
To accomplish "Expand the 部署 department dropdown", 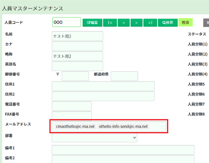I will [x=94, y=138].
